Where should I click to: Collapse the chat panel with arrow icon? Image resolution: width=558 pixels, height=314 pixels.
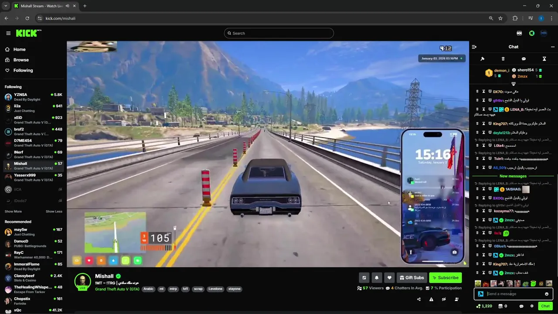(x=474, y=47)
